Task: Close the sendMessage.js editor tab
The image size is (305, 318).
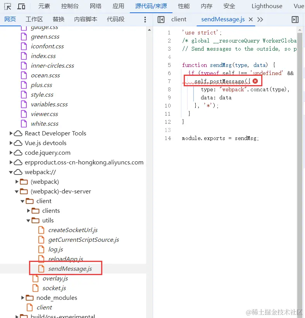Action: pyautogui.click(x=251, y=19)
